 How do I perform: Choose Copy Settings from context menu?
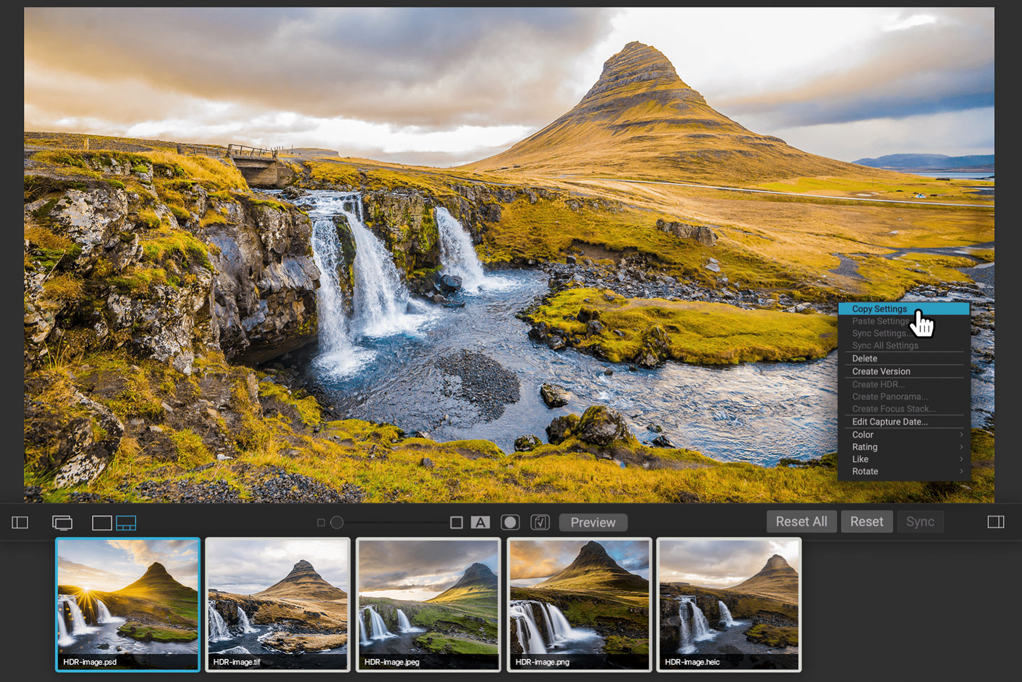(879, 309)
